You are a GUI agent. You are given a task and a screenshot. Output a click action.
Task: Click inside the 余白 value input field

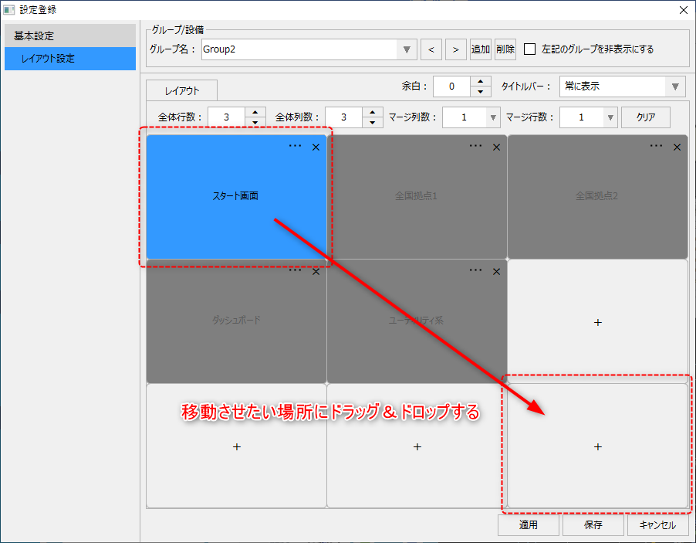coord(451,87)
